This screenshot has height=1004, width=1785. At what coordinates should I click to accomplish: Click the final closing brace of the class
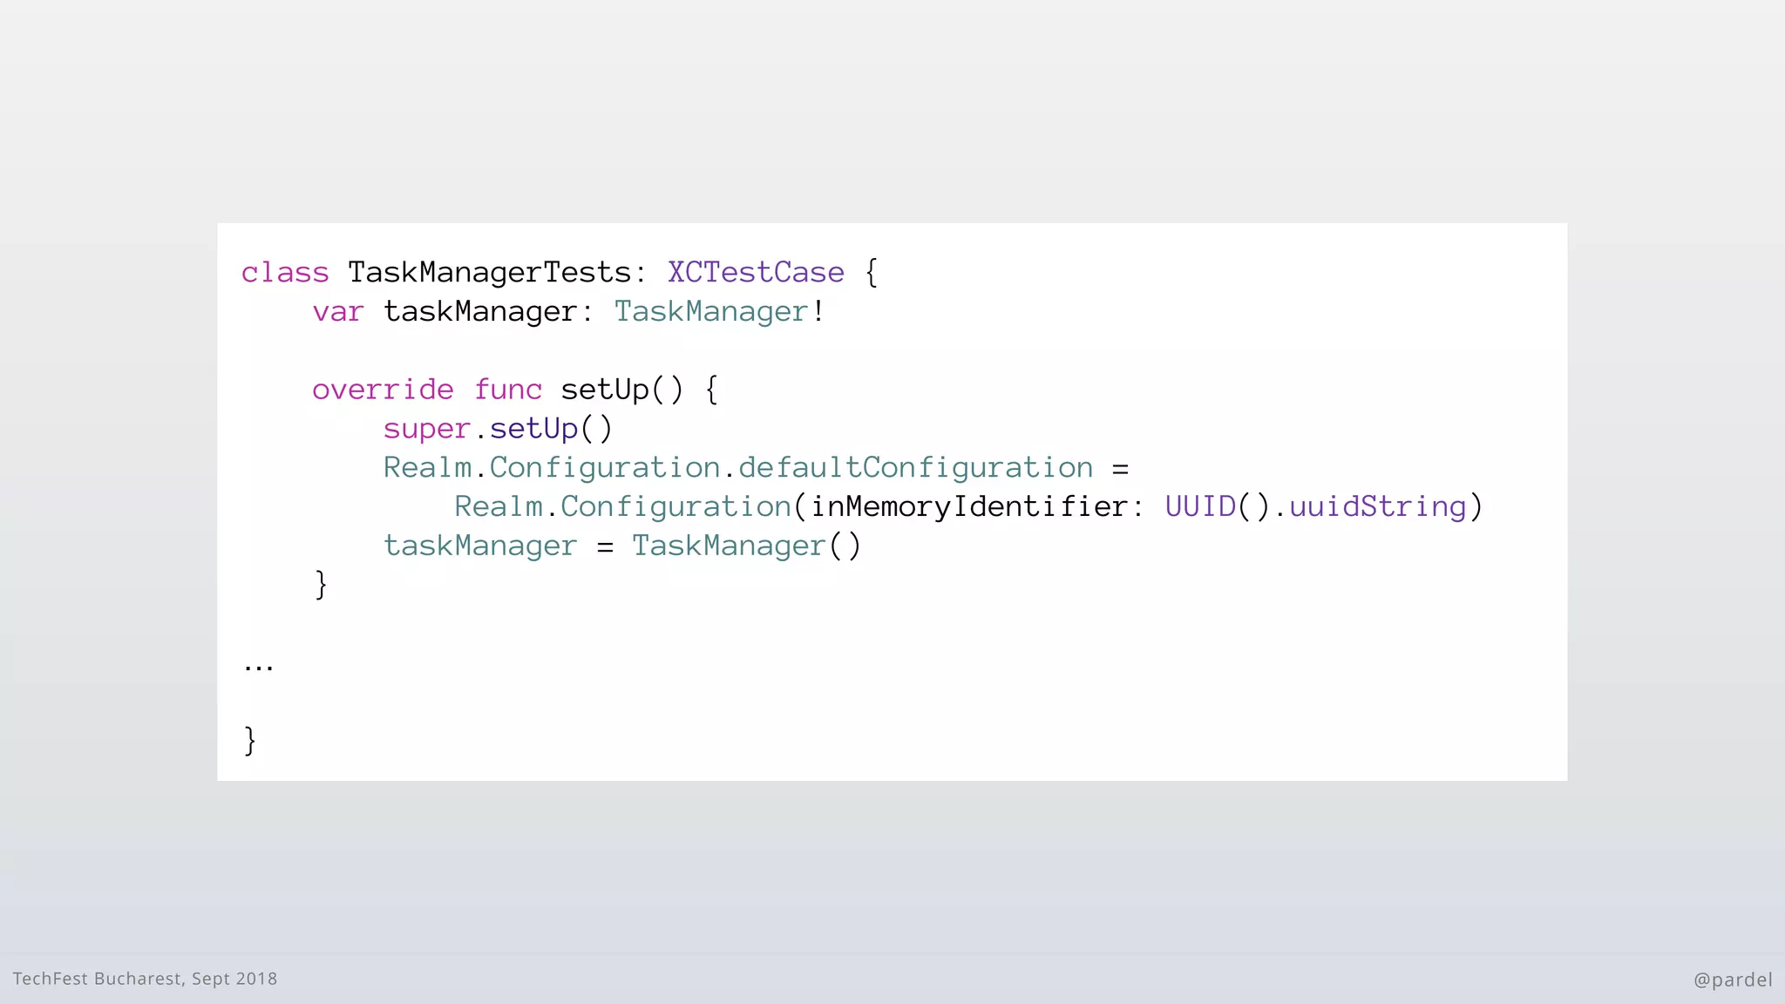(250, 741)
